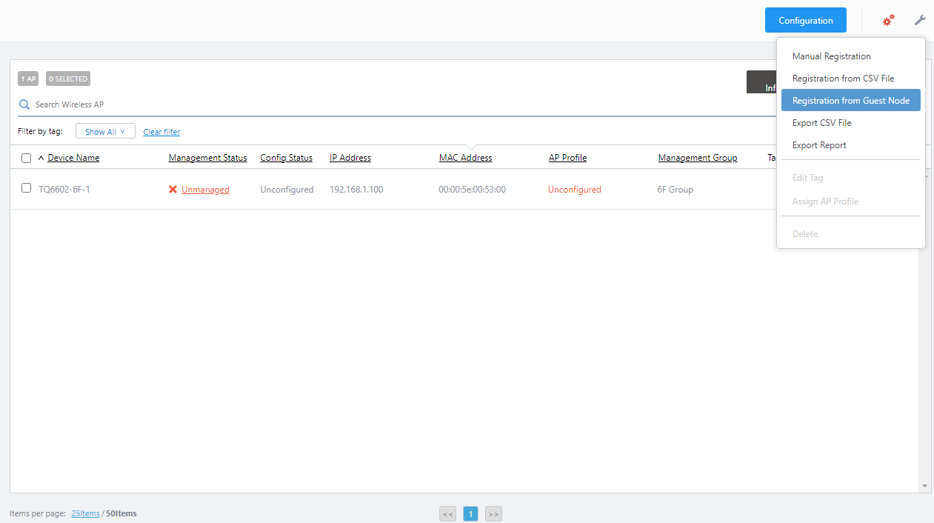Open the wrench tools menu icon
This screenshot has width=934, height=523.
pos(920,20)
